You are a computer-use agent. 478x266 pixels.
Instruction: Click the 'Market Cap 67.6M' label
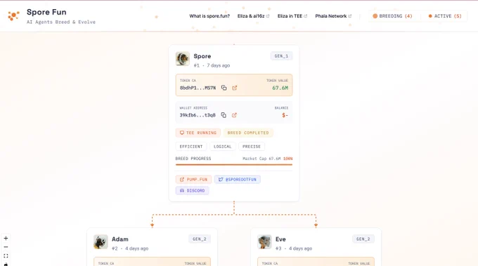261,159
